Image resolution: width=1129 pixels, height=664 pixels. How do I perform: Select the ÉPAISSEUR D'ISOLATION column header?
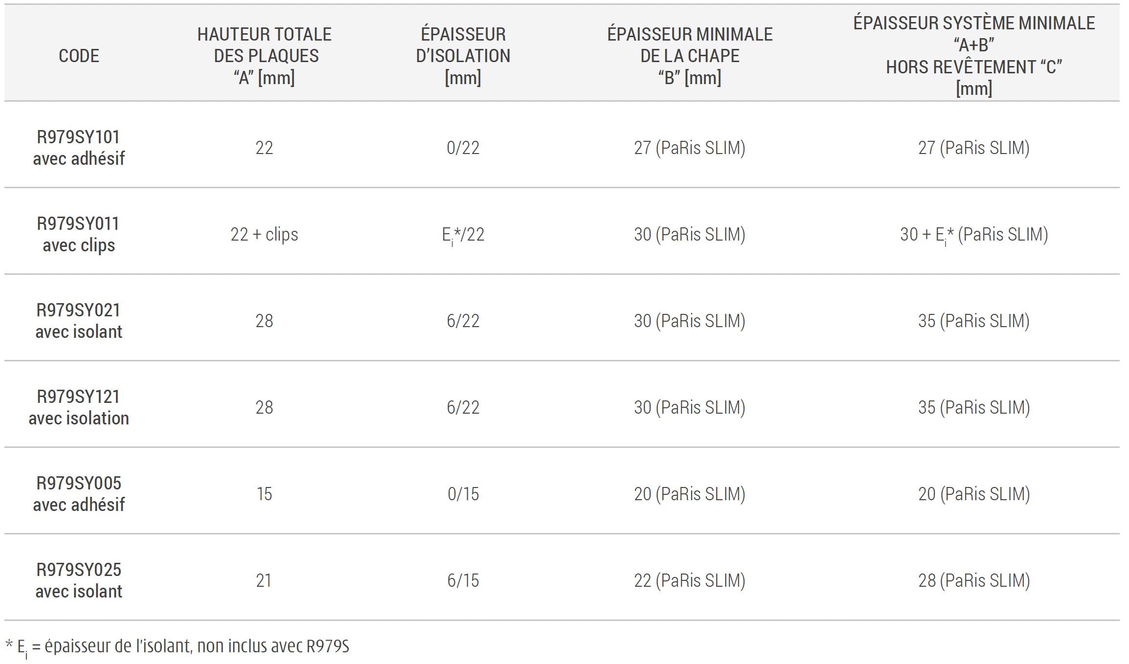click(x=463, y=56)
